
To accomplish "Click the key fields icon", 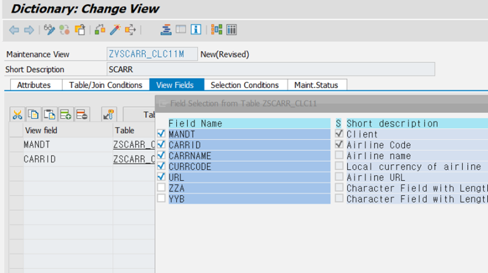I will tap(109, 114).
